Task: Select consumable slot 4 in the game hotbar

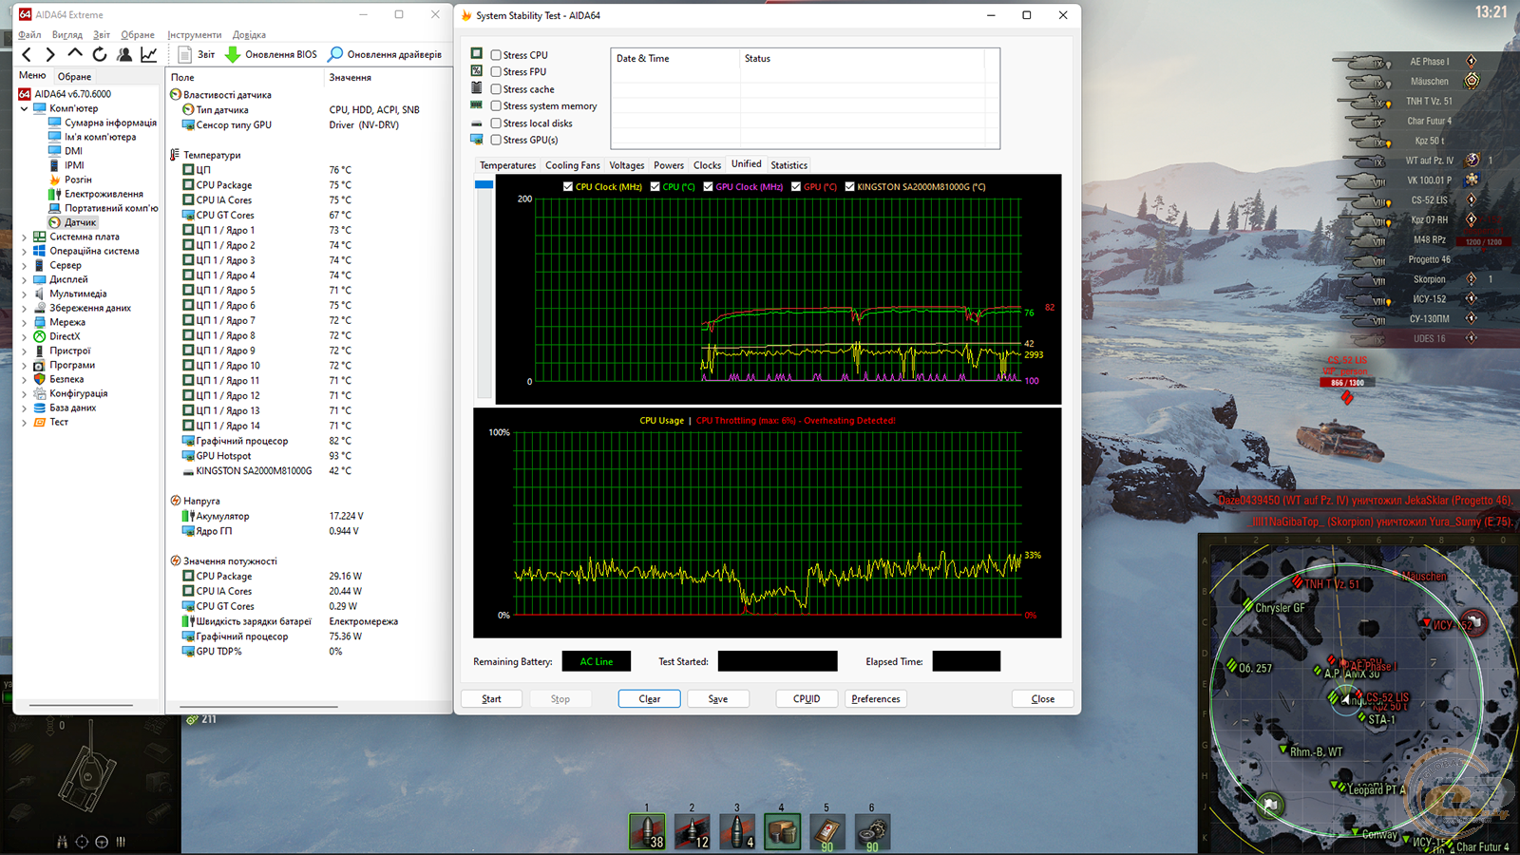Action: click(783, 831)
